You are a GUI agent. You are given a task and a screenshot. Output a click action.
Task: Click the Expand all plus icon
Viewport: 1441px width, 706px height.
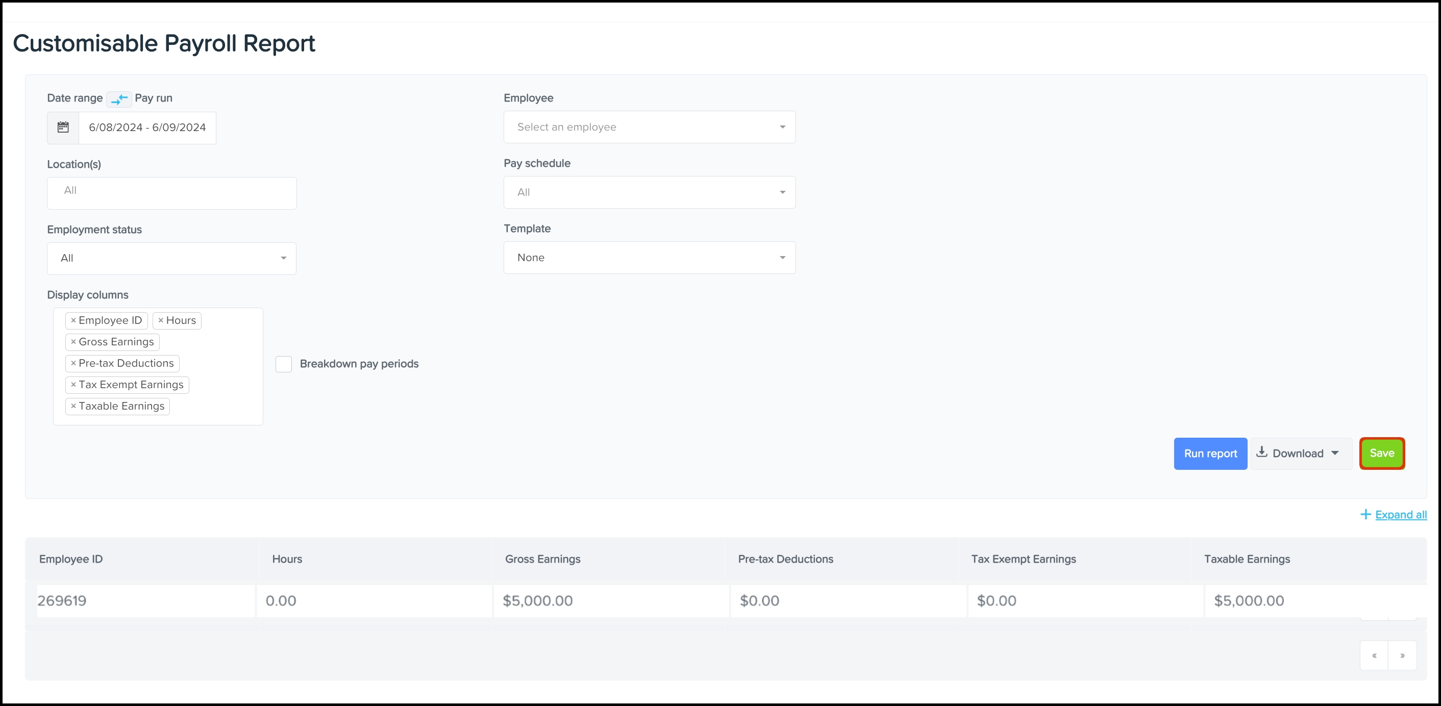click(1365, 515)
